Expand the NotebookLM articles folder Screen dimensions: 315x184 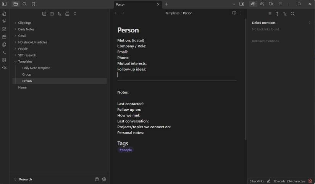point(15,42)
